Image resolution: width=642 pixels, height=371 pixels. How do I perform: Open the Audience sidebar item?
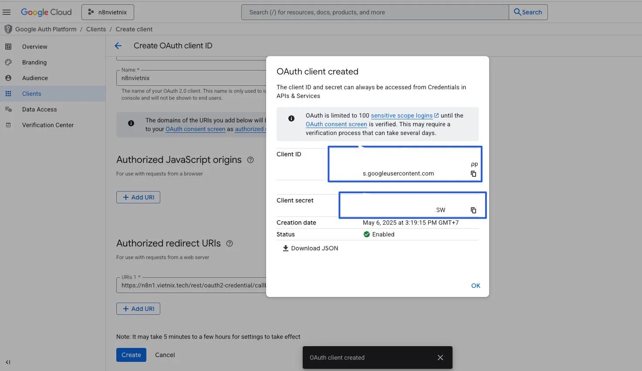pos(53,78)
